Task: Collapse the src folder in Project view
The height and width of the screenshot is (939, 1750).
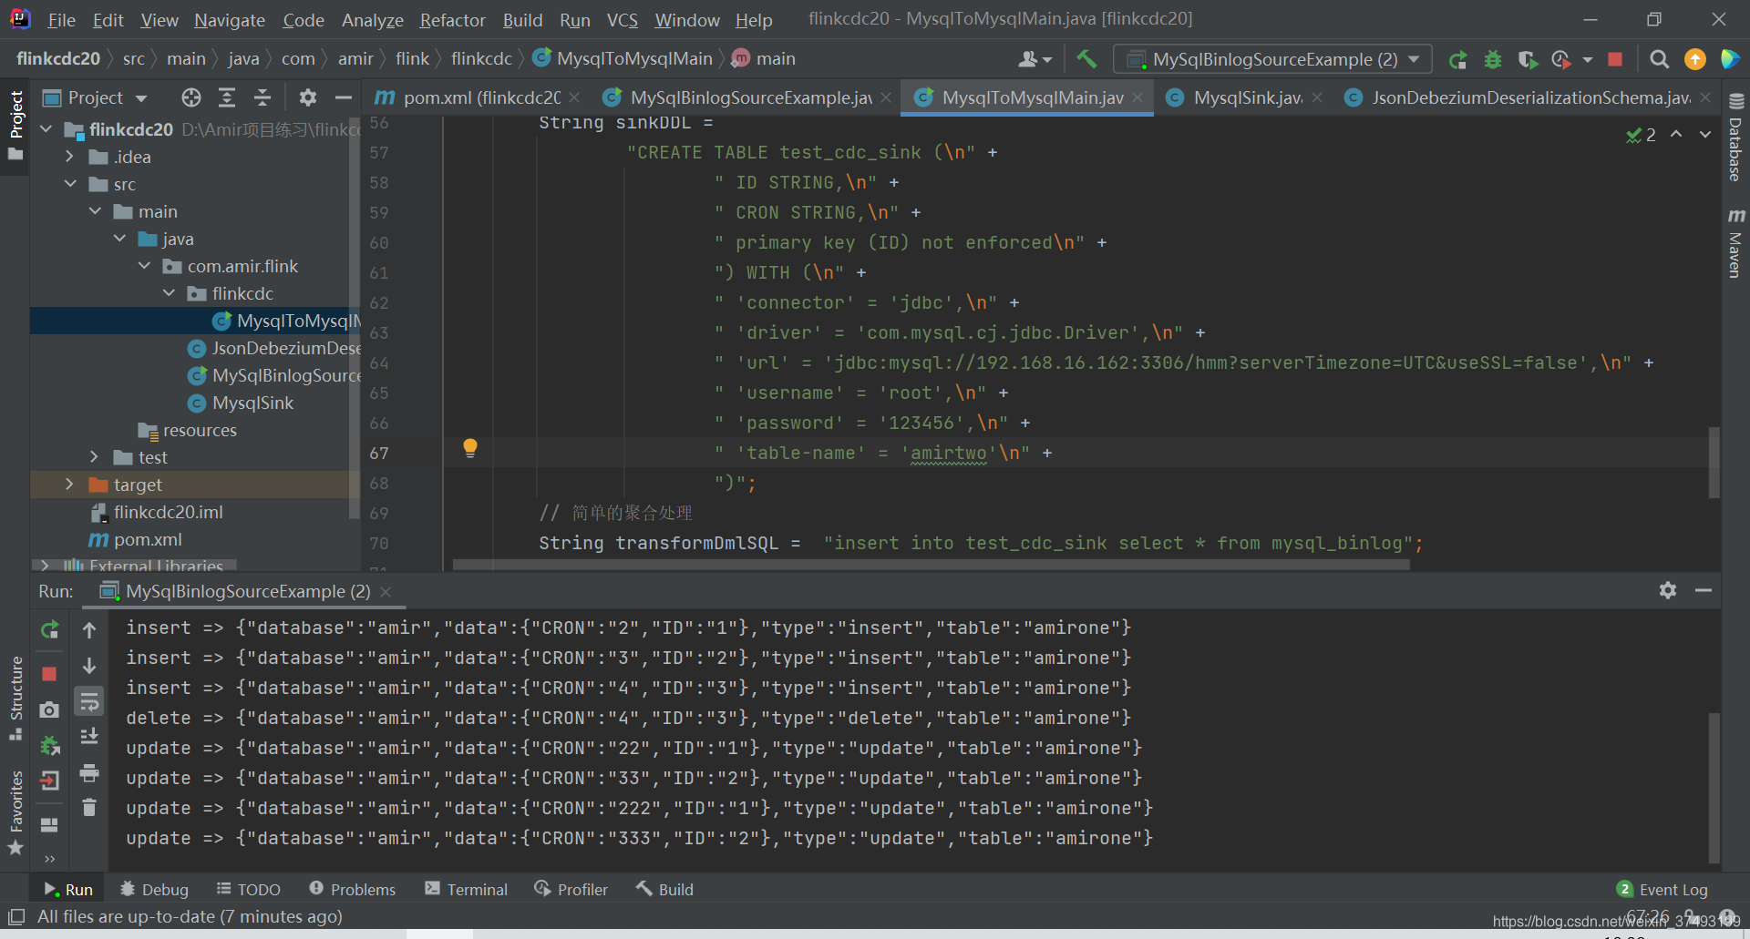Action: pyautogui.click(x=70, y=184)
